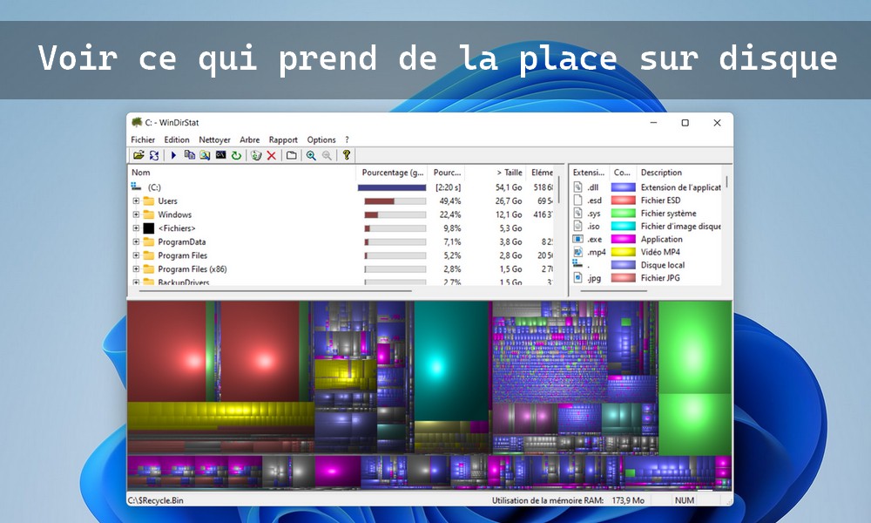Open the Arbre menu
Image resolution: width=871 pixels, height=523 pixels.
249,139
